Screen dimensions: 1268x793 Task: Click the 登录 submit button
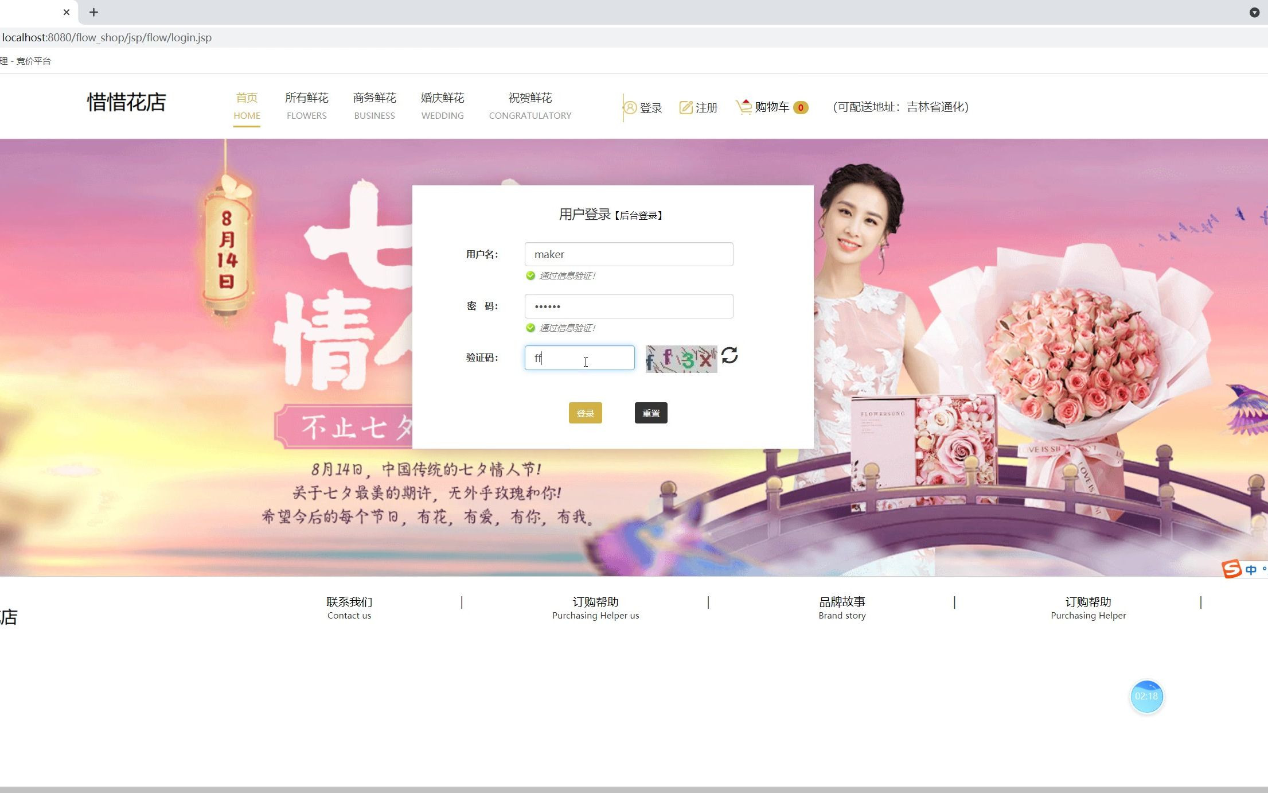pyautogui.click(x=585, y=413)
